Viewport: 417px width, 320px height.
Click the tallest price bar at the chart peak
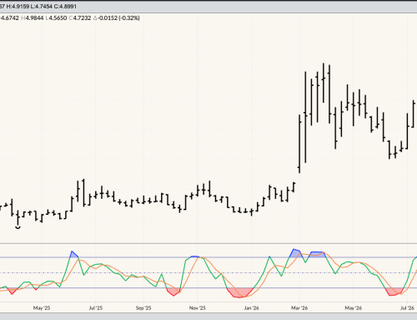[324, 83]
